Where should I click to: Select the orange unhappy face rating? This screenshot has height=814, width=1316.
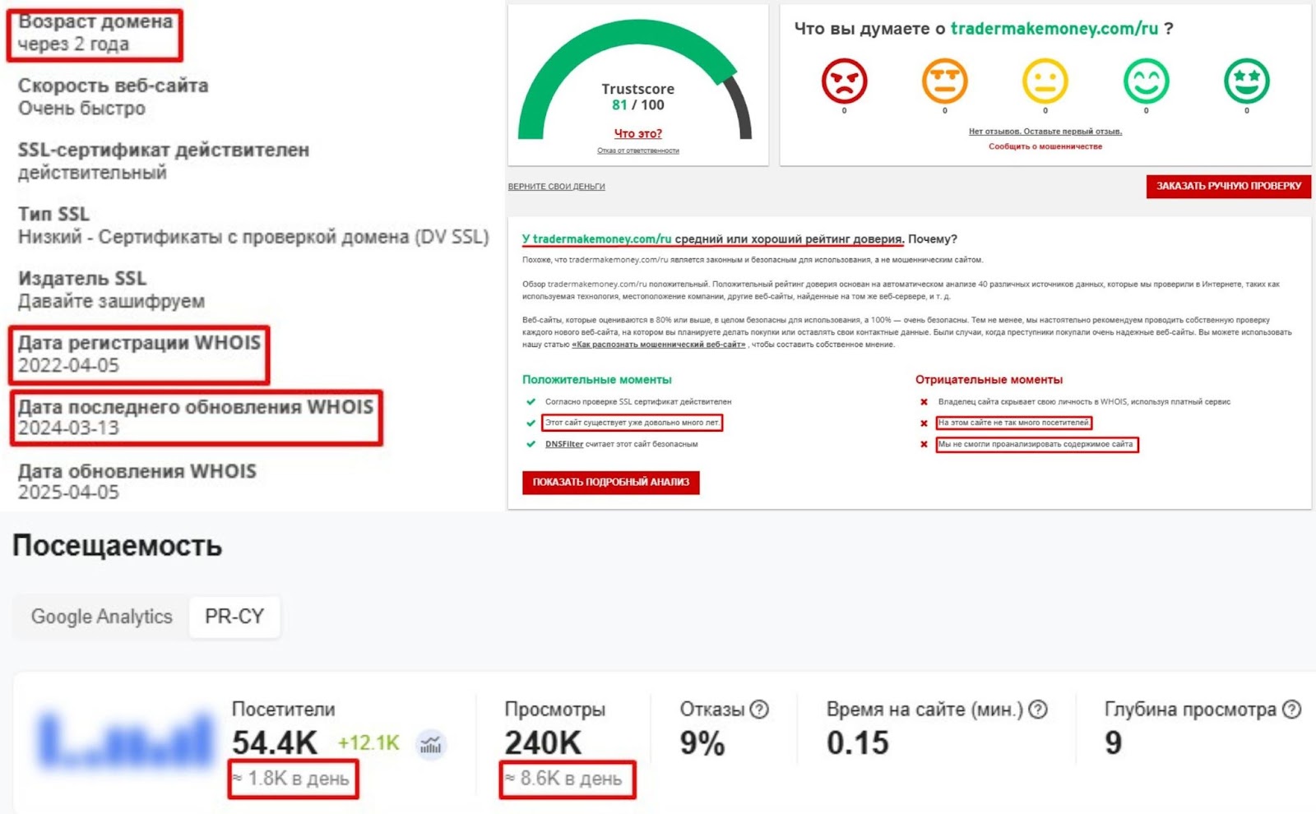[944, 81]
